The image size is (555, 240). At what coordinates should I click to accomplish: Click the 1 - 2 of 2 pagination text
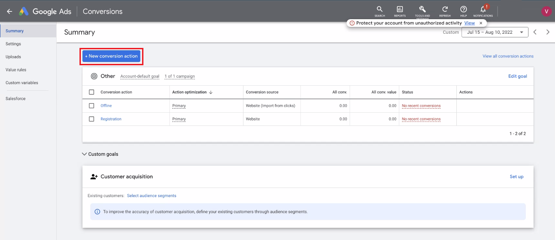point(518,134)
